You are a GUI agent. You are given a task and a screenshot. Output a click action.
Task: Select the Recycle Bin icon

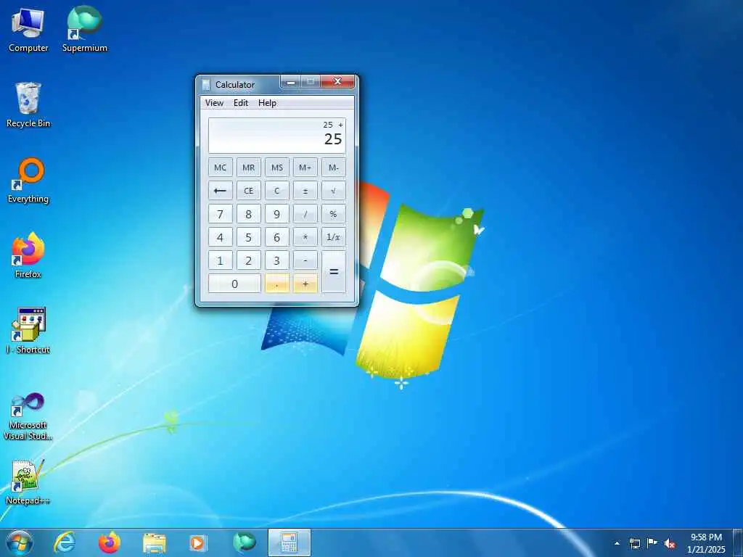28,104
